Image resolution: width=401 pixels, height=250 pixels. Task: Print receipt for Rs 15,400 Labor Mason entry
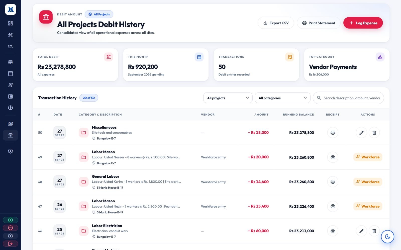point(333,206)
